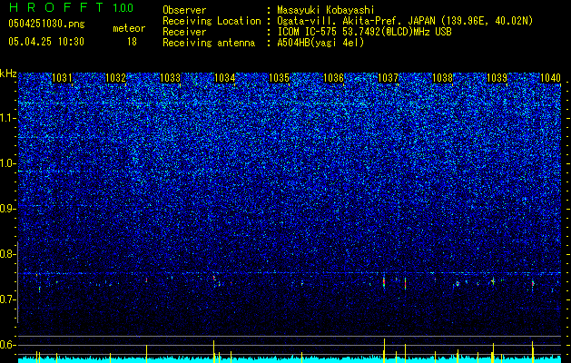571x363 pixels.
Task: Click the tallest yellow intensity spike near 1037
Action: click(384, 350)
